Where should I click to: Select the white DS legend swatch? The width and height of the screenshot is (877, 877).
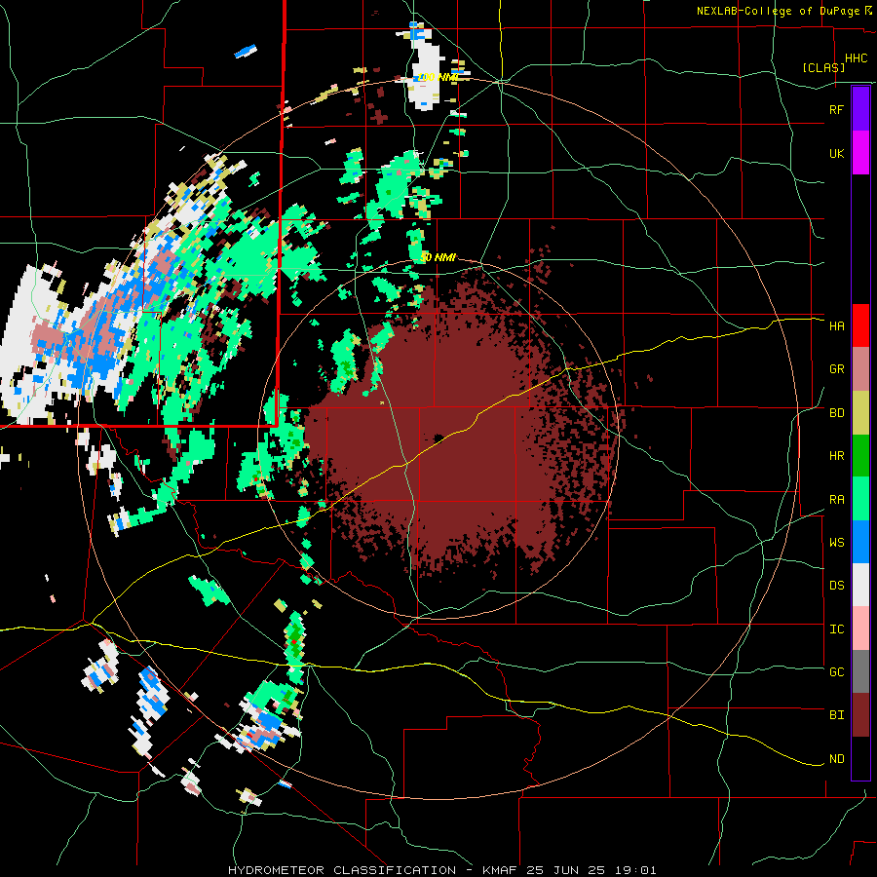click(860, 585)
